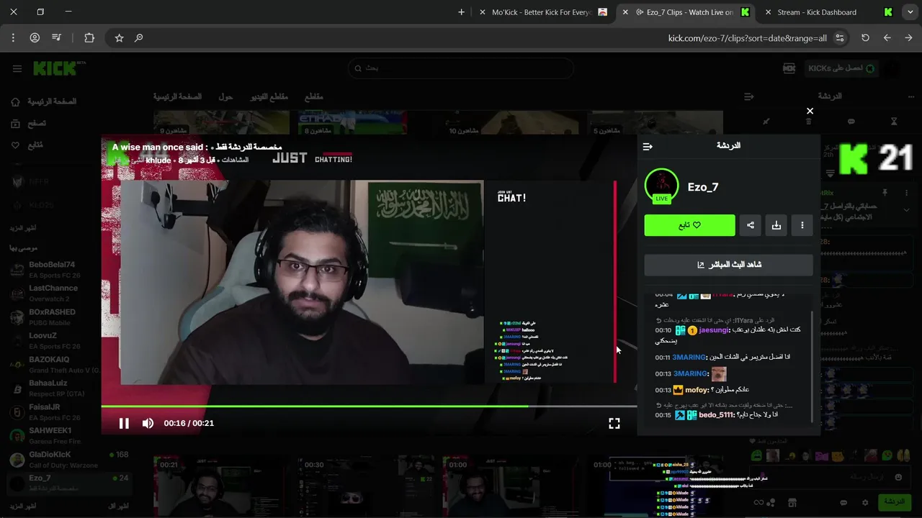Seek on the green clip progress bar
This screenshot has height=518, width=922.
click(369, 406)
